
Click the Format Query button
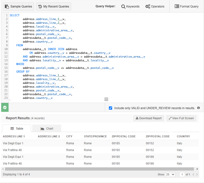click(186, 7)
